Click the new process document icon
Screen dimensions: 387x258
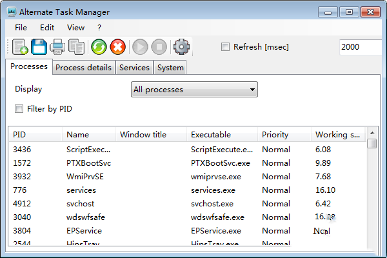(x=20, y=46)
